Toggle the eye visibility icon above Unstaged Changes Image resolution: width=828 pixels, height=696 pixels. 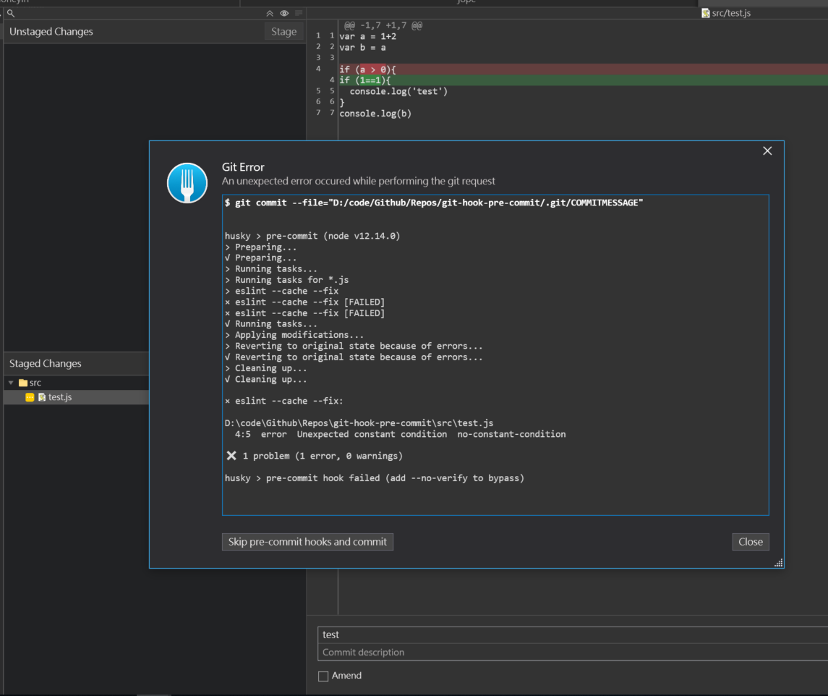(x=284, y=13)
